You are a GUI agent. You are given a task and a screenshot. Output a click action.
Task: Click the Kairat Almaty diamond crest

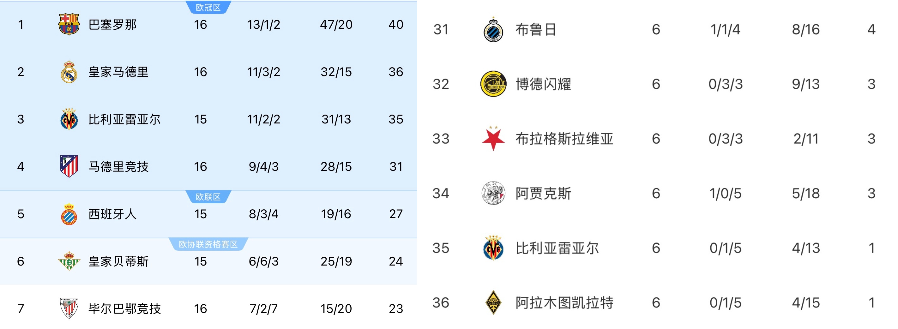point(493,302)
